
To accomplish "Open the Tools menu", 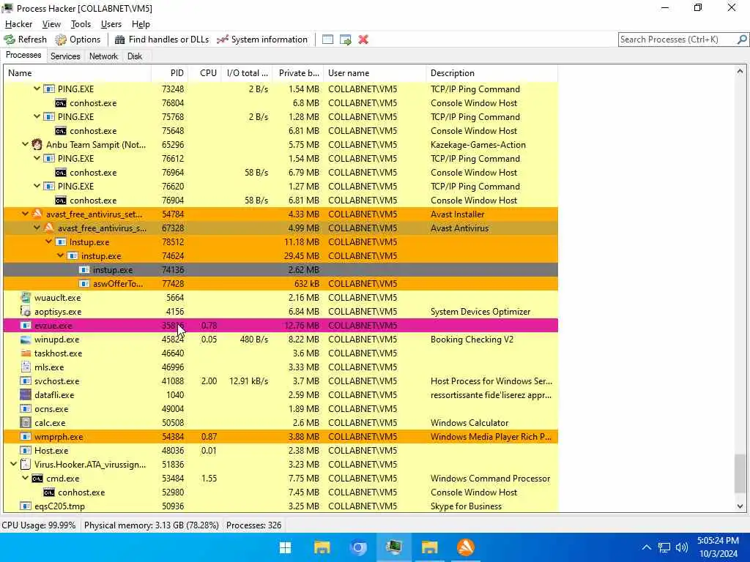I will pyautogui.click(x=81, y=24).
